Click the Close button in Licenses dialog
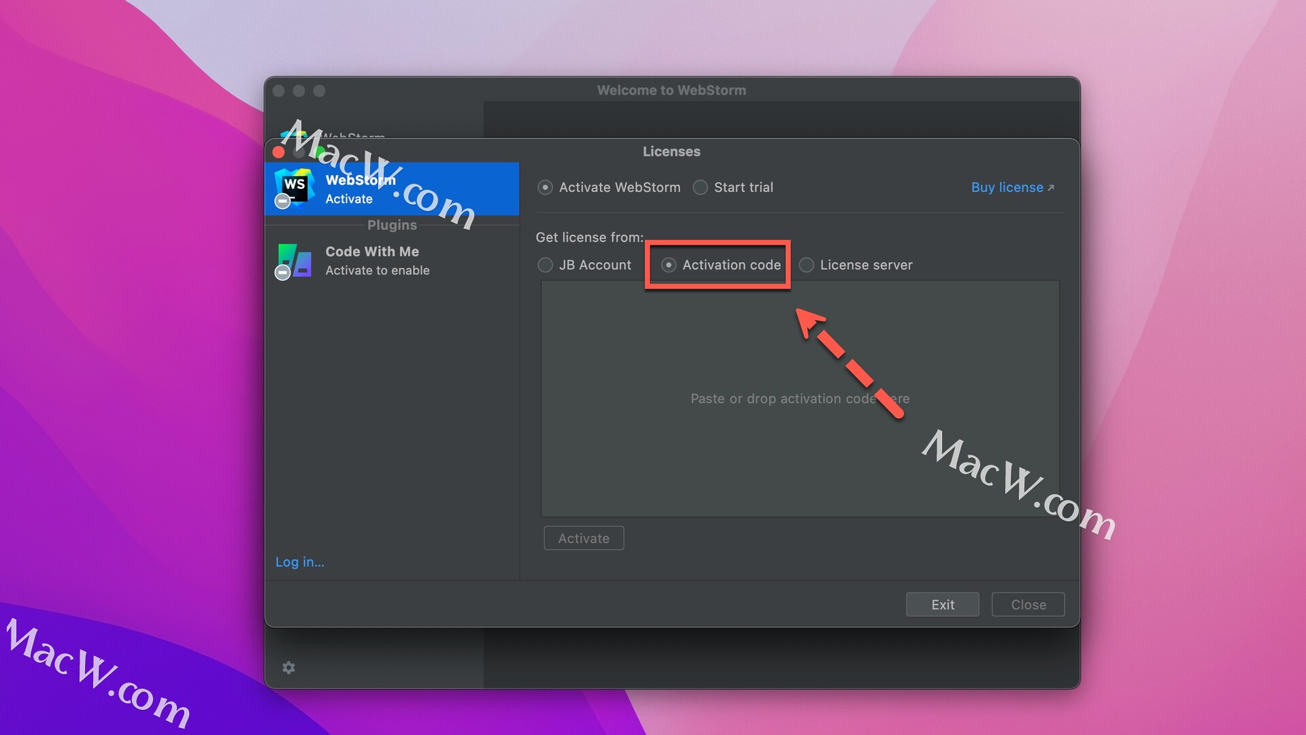Screen dimensions: 1306x735 coord(1028,604)
